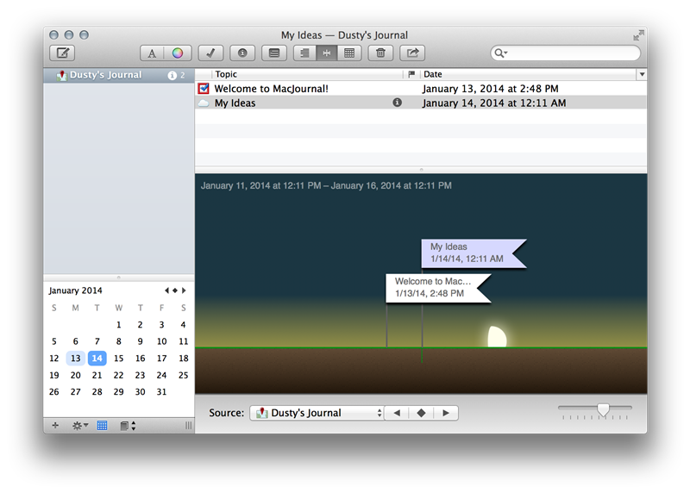Image resolution: width=690 pixels, height=493 pixels.
Task: Open the info inspector toolbar button
Action: pyautogui.click(x=242, y=53)
